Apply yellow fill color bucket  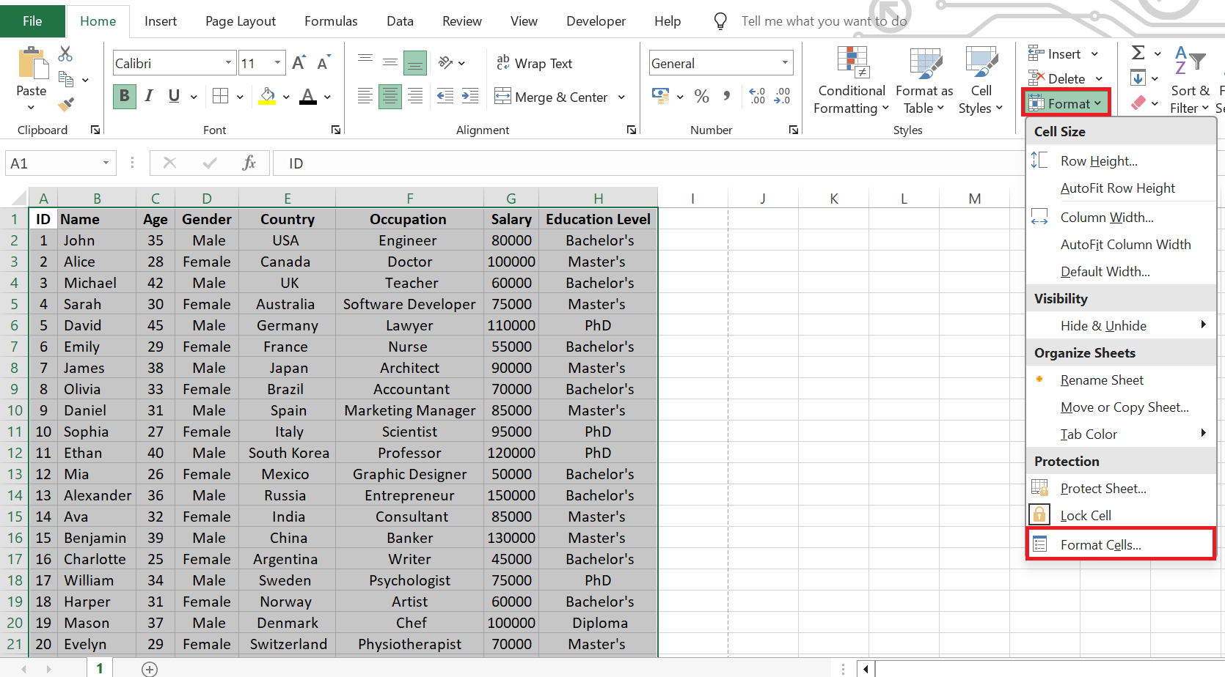click(268, 96)
